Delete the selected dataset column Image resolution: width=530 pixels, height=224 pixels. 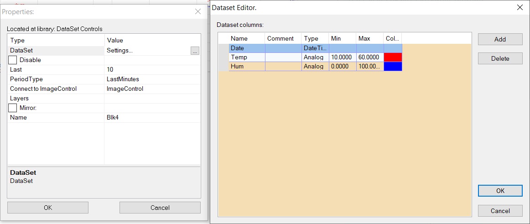click(500, 58)
